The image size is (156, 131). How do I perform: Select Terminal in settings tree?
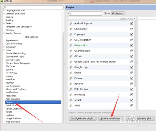(x=10, y=30)
